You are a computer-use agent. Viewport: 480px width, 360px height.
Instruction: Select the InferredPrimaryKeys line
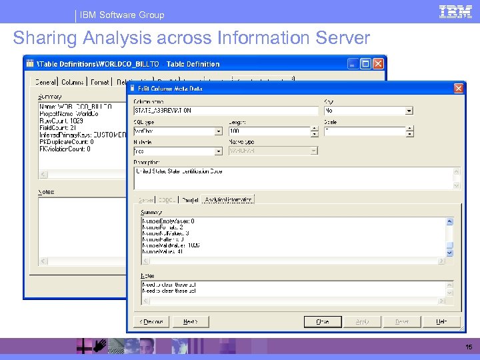pos(83,135)
